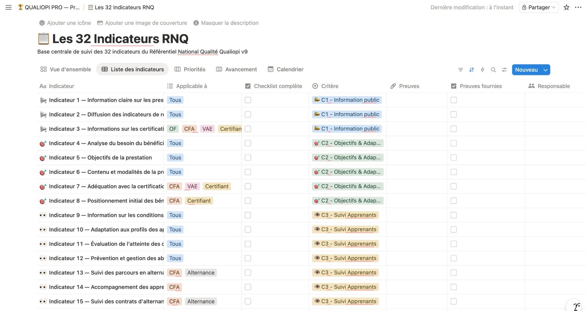Image resolution: width=586 pixels, height=311 pixels.
Task: Click the clipboard page icon beside title
Action: [43, 38]
